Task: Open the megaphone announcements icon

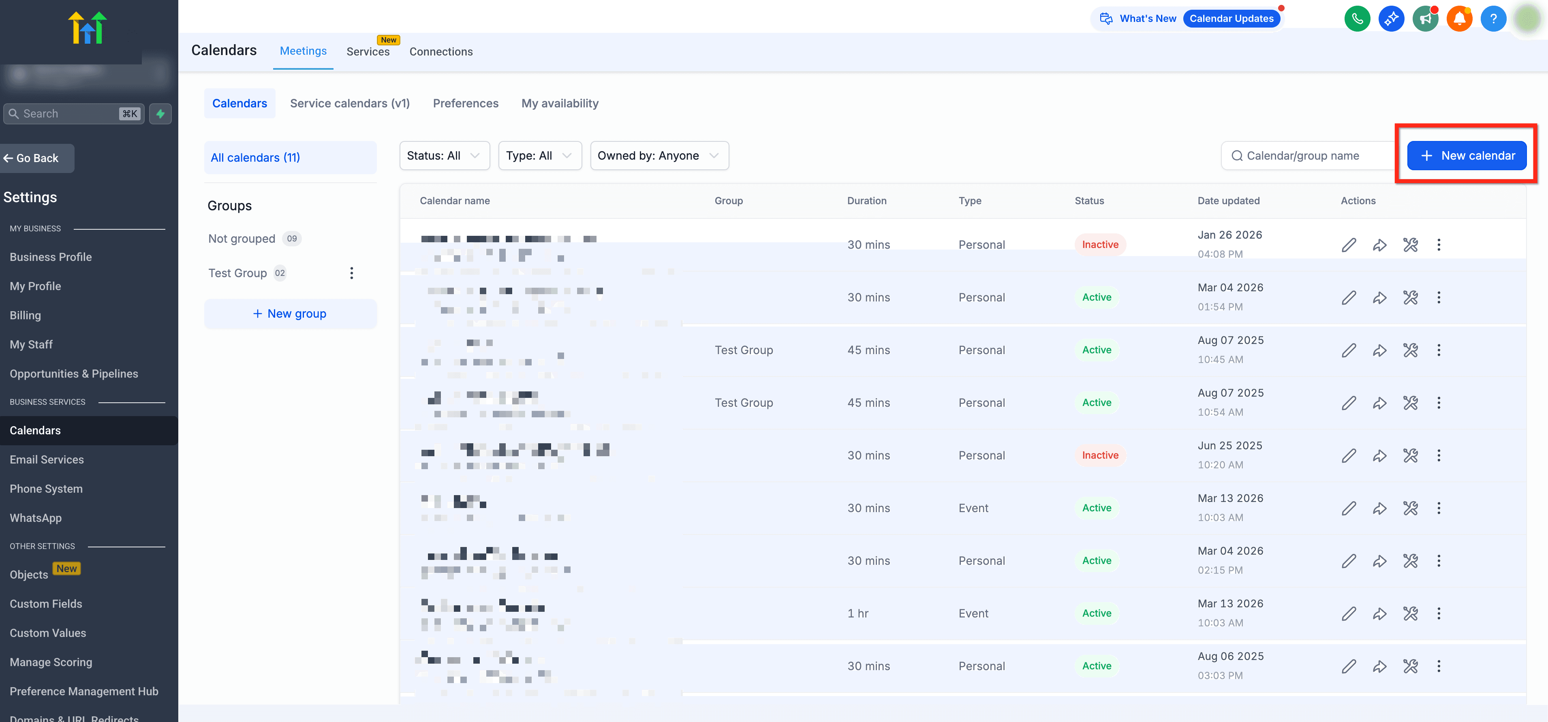Action: tap(1425, 18)
